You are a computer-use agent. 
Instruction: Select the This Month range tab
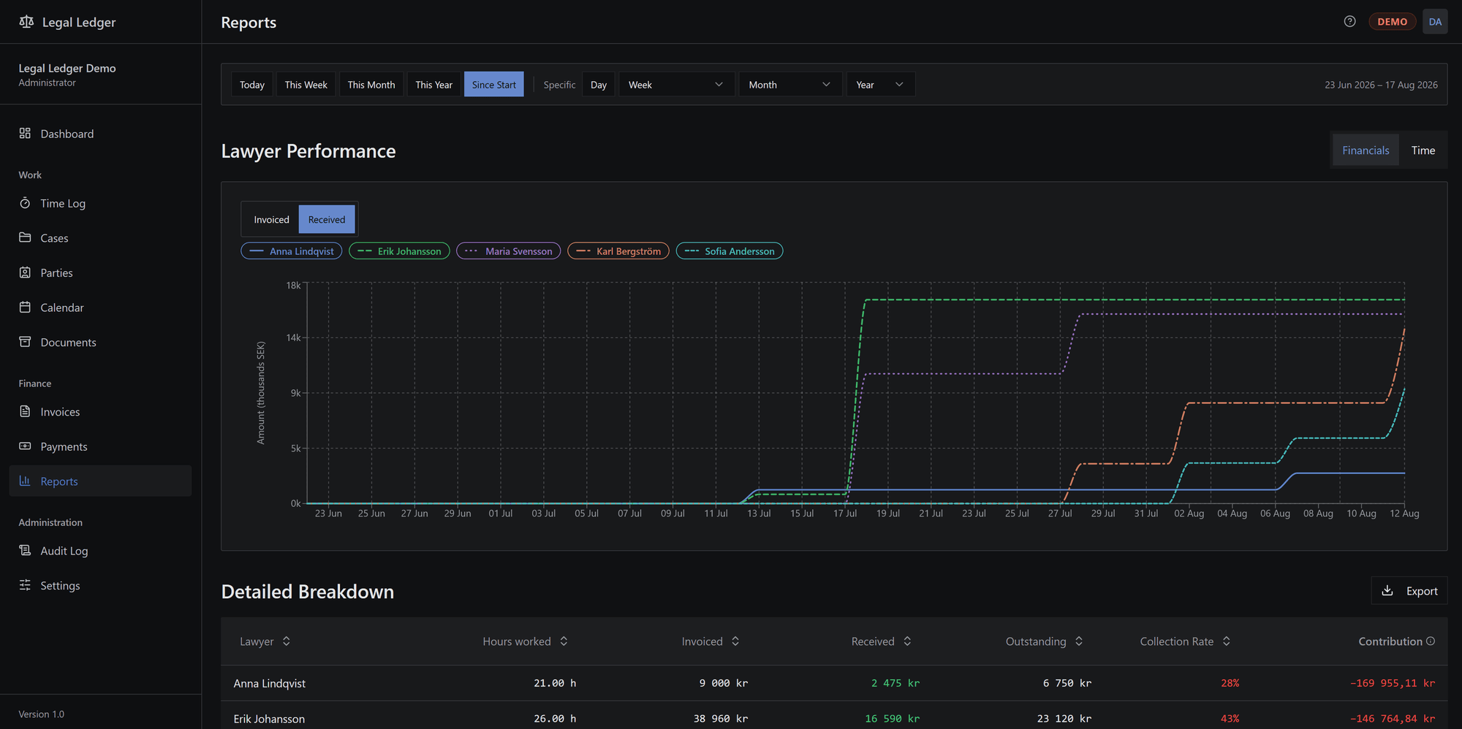pos(371,85)
